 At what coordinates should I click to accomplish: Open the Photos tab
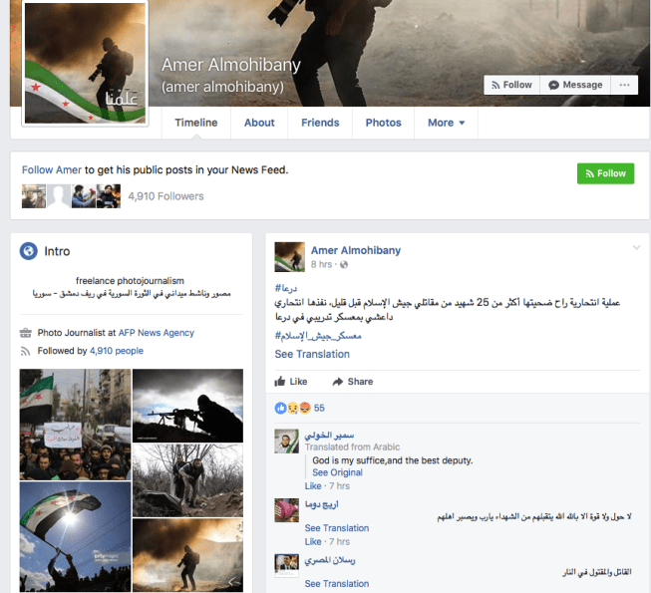point(383,123)
